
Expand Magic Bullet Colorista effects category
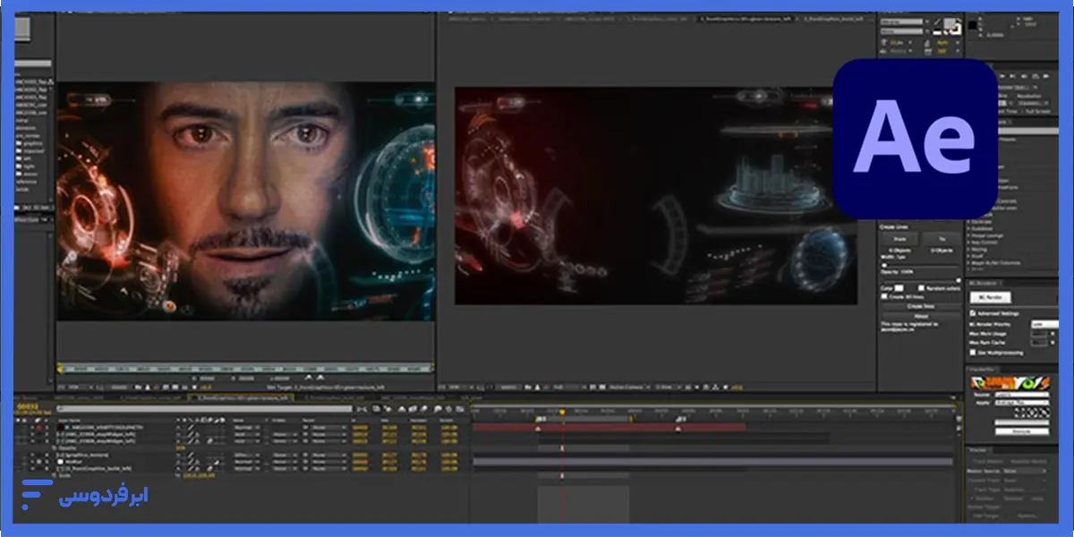tap(970, 263)
